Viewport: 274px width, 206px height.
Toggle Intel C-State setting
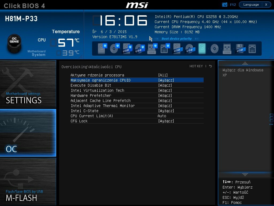(x=166, y=111)
